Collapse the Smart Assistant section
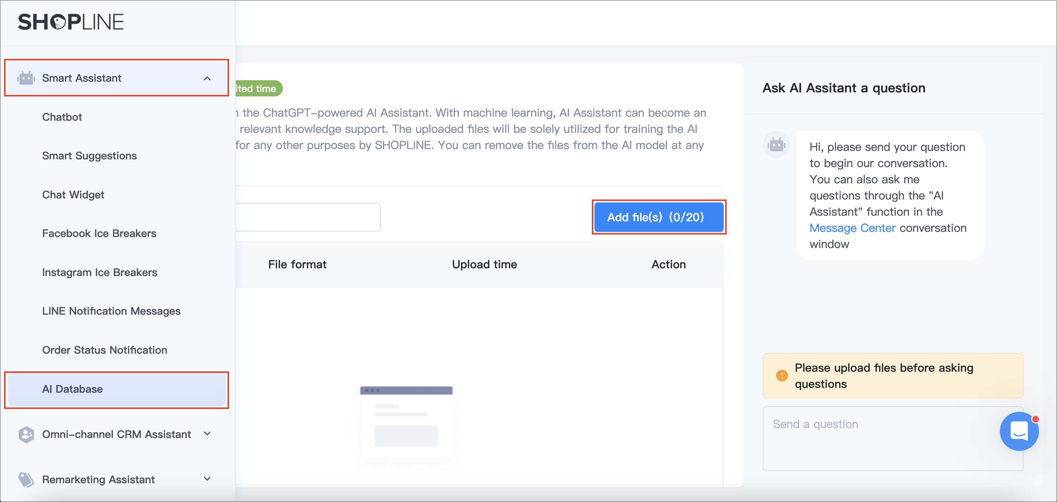This screenshot has height=502, width=1057. [208, 78]
